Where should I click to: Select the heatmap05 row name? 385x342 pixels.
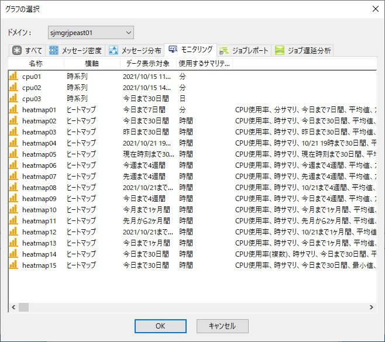coord(39,154)
